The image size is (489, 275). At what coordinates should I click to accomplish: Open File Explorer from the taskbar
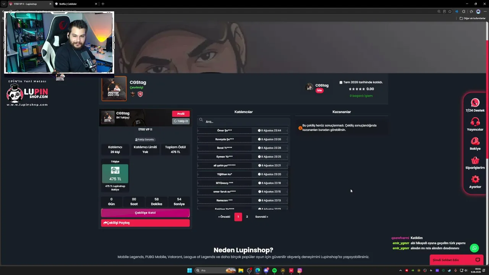pyautogui.click(x=241, y=270)
